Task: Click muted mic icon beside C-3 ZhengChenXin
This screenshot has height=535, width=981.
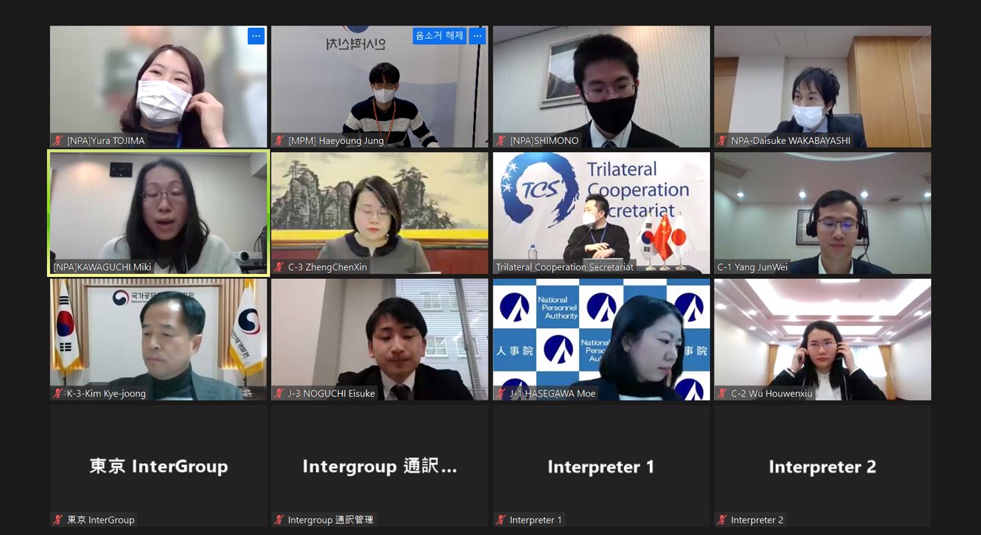Action: pos(280,267)
